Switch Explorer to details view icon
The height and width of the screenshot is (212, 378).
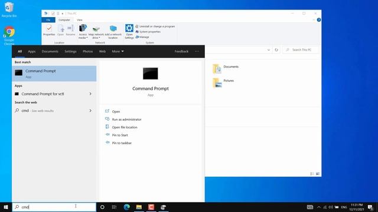point(312,174)
